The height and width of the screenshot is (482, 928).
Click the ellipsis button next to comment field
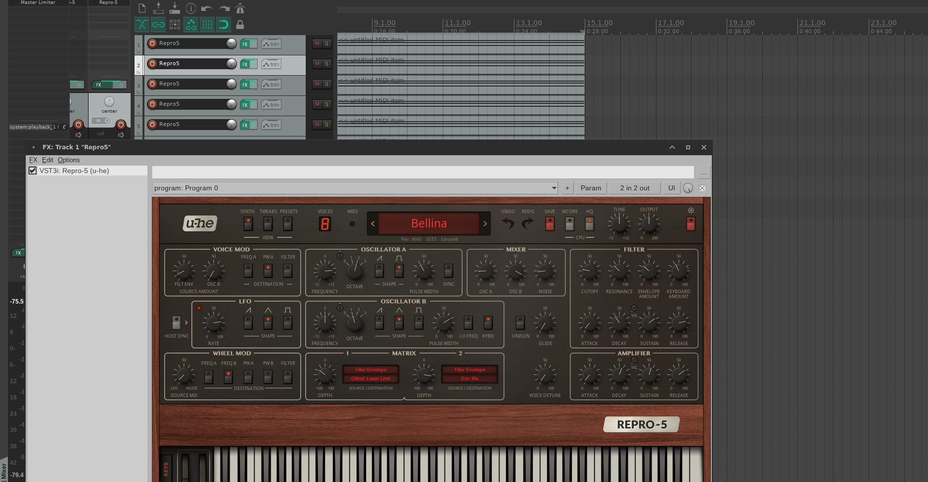point(703,172)
